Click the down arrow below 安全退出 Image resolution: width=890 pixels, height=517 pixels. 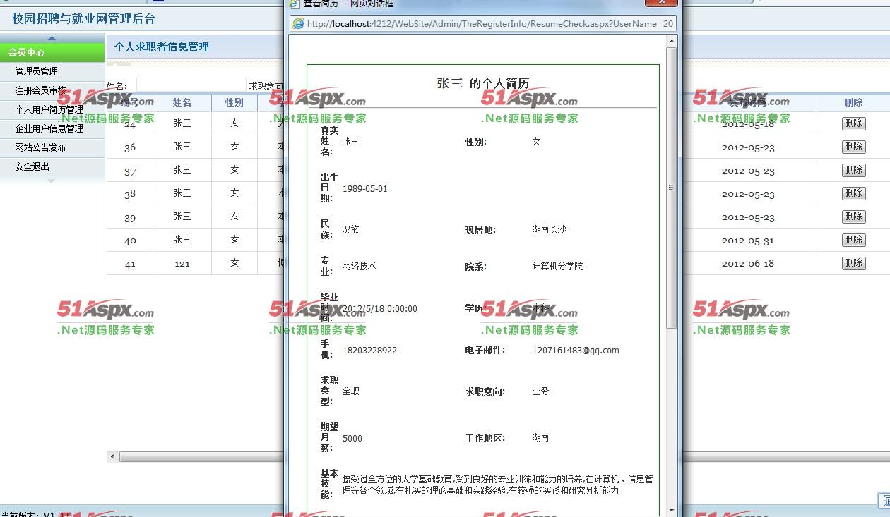(x=51, y=181)
